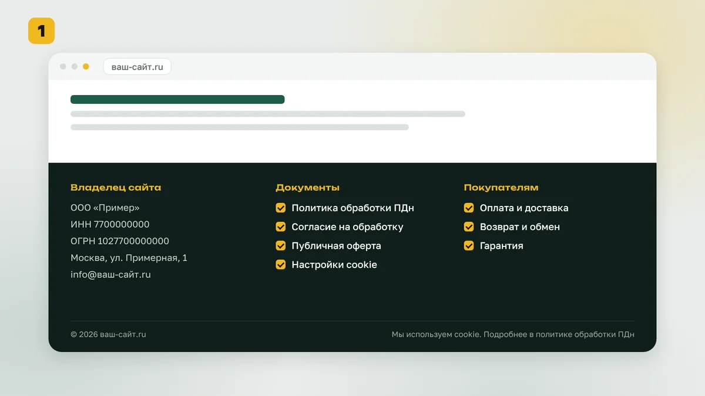Image resolution: width=705 pixels, height=396 pixels.
Task: Click the Документы column heading
Action: click(x=307, y=188)
